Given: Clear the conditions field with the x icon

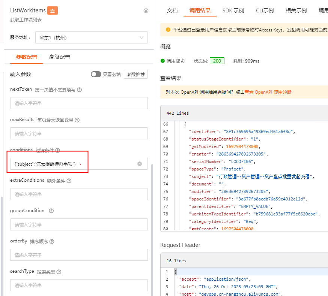Looking at the screenshot, I should (x=140, y=164).
